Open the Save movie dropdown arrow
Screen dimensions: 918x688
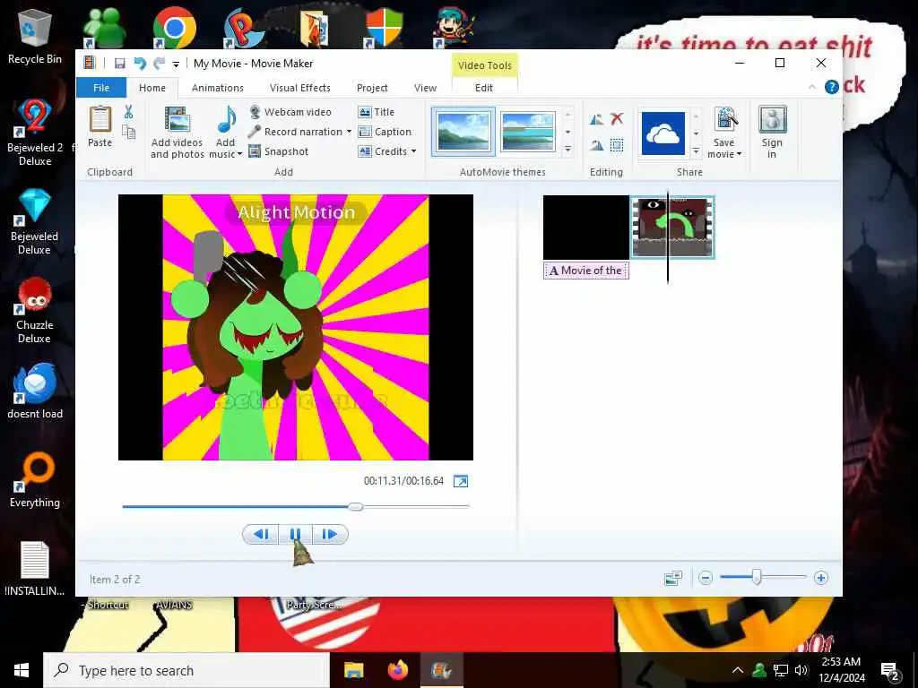pyautogui.click(x=739, y=154)
